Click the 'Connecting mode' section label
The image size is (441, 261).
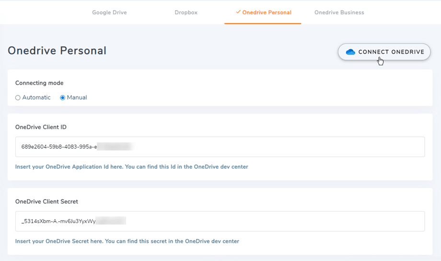pos(39,83)
